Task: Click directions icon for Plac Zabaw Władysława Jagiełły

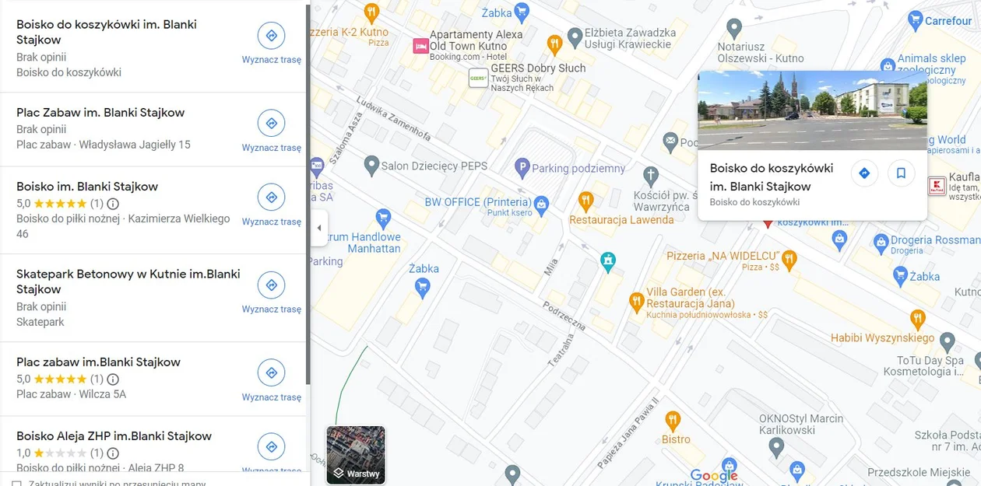Action: pos(271,124)
